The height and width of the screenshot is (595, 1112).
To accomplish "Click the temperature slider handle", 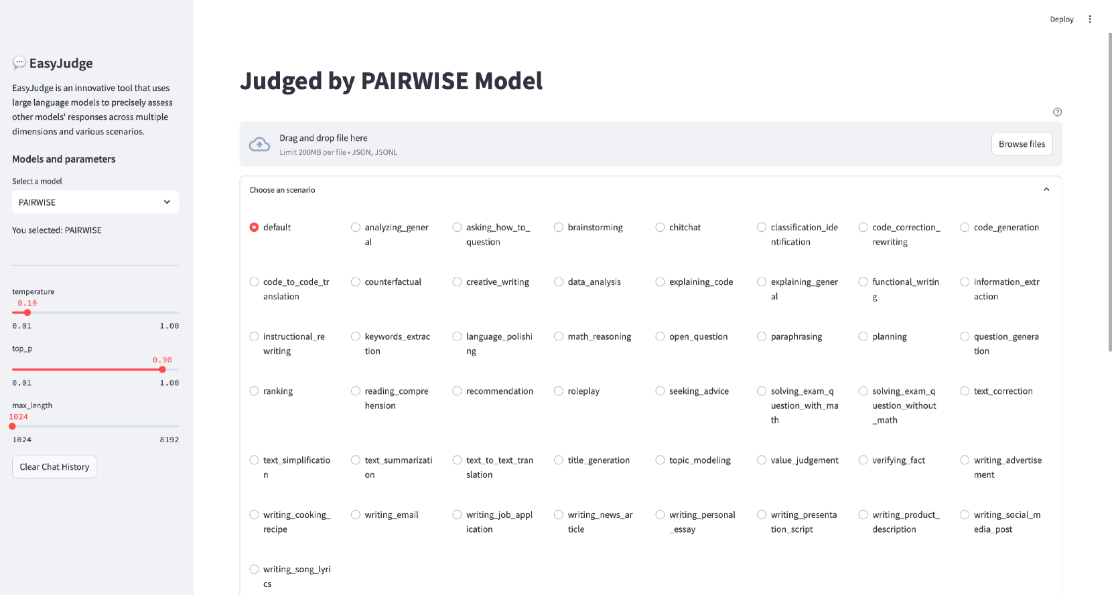I will pos(27,312).
